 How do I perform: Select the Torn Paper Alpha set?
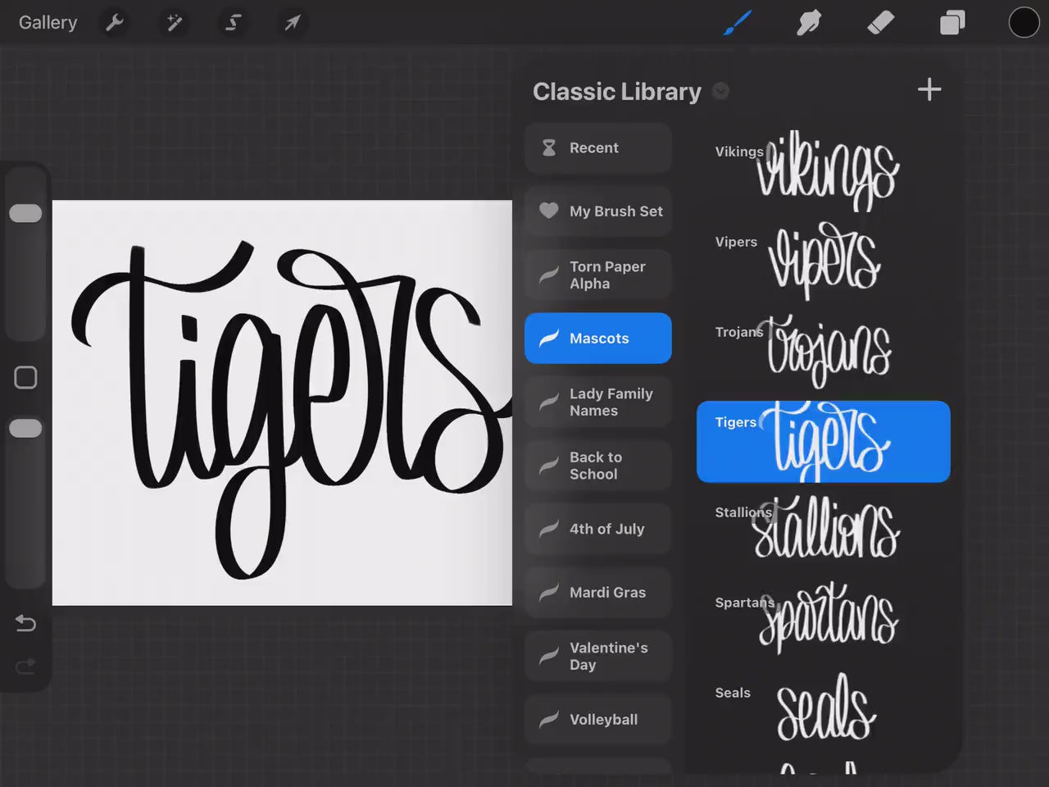click(598, 275)
